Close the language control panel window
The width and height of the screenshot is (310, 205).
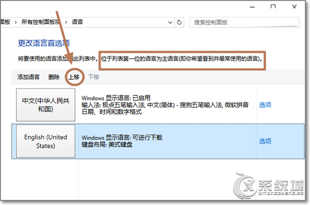point(294,7)
